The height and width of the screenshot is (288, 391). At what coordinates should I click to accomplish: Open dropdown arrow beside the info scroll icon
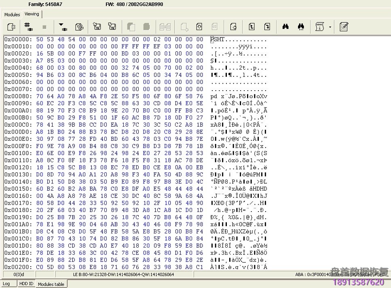[x=330, y=27]
